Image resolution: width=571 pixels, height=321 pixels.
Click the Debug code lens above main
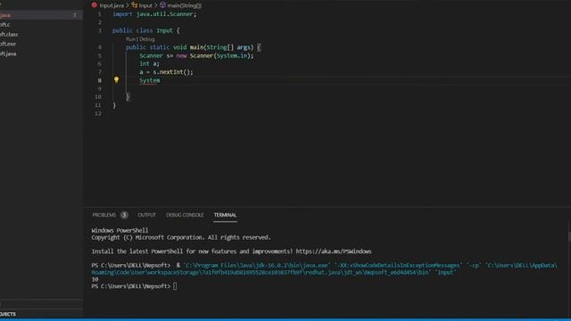pos(147,39)
